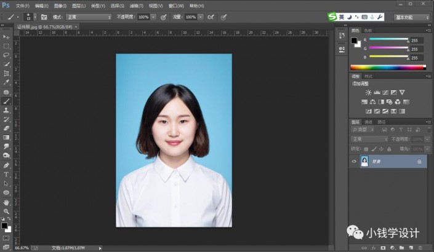Viewport: 434px width, 252px height.
Task: Select the Rectangular Marquee tool
Action: click(6, 46)
